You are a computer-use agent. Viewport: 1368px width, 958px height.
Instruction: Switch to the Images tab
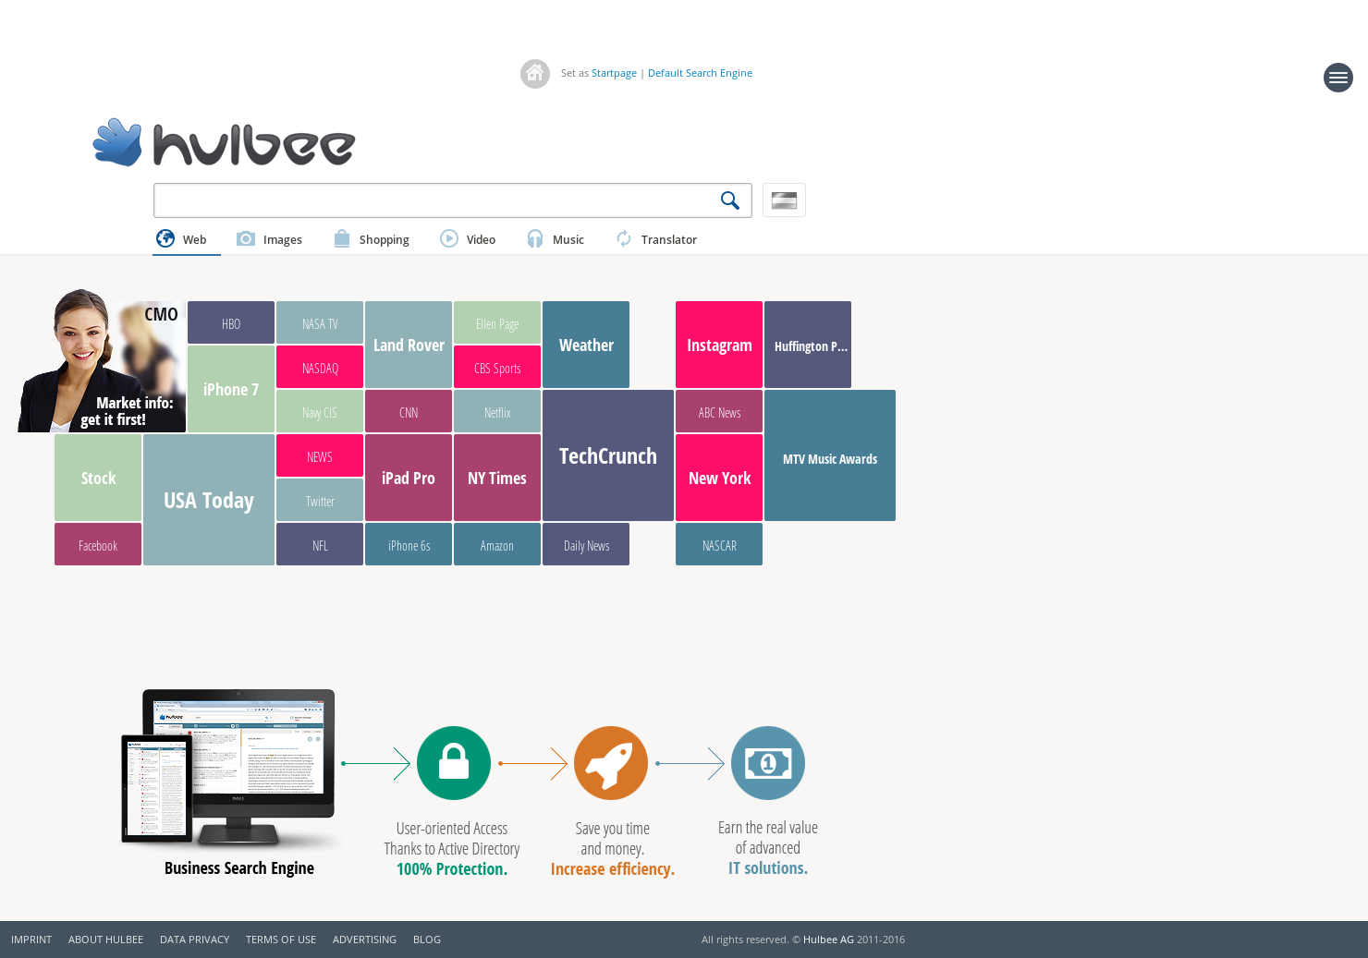tap(270, 239)
